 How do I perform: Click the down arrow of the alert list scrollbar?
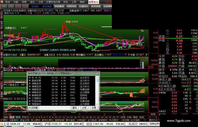97,104
